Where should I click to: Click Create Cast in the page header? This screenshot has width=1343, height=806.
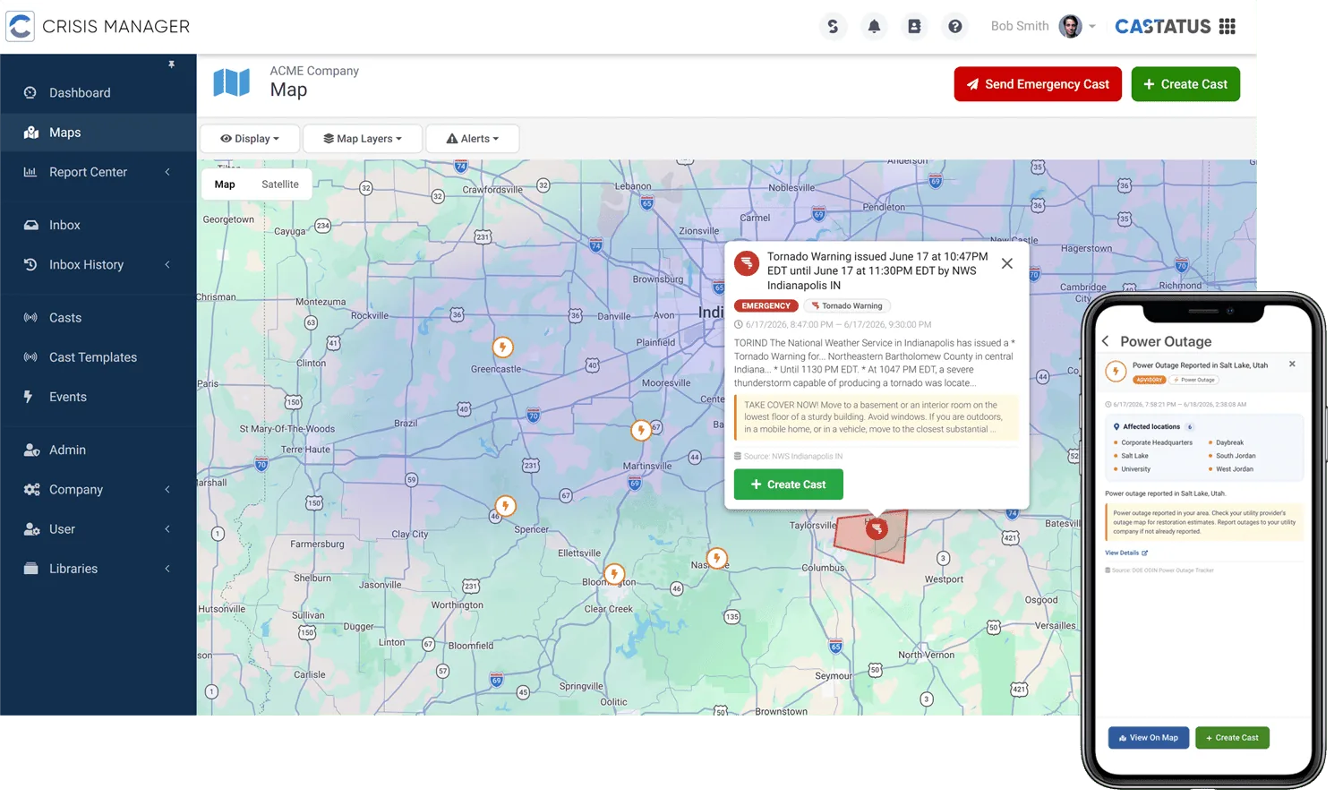[x=1185, y=84]
